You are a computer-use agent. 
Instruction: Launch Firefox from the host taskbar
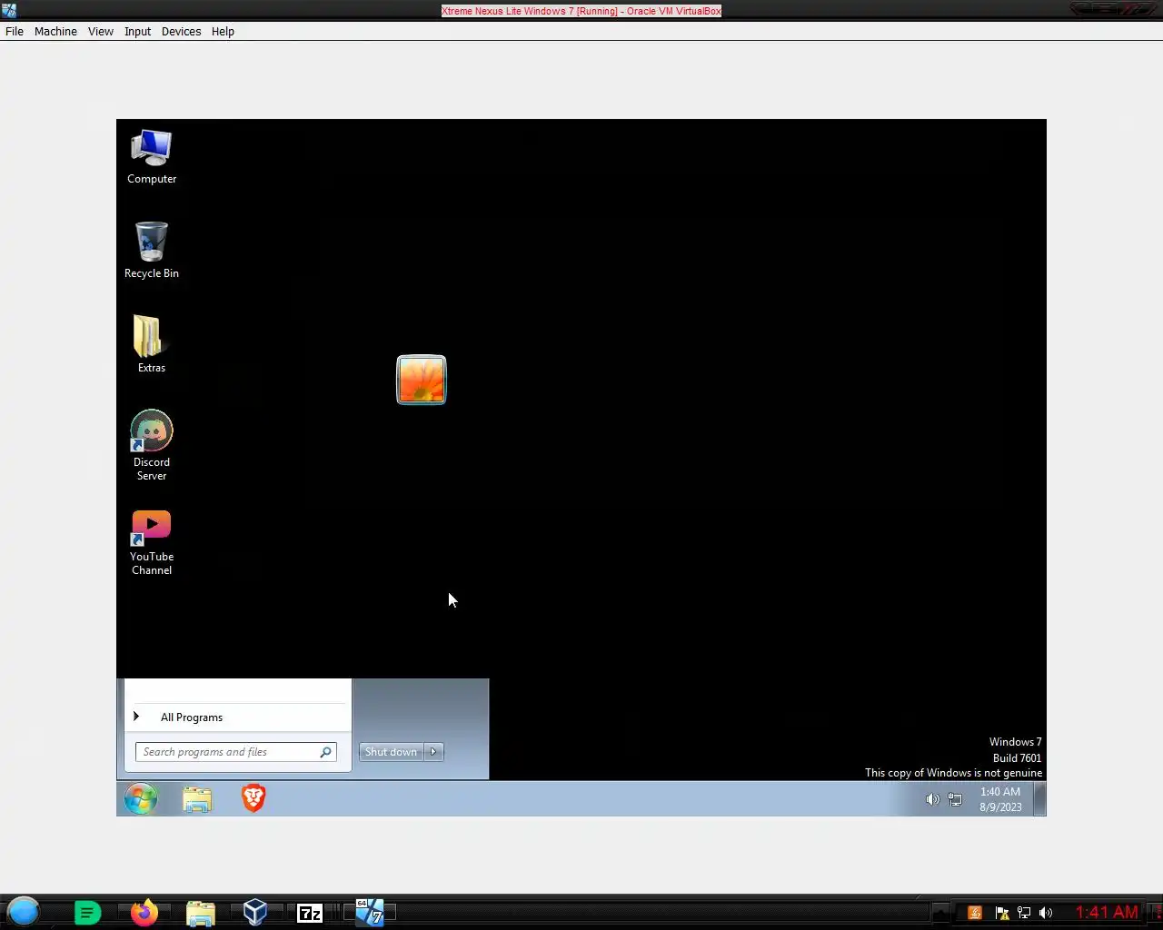144,913
